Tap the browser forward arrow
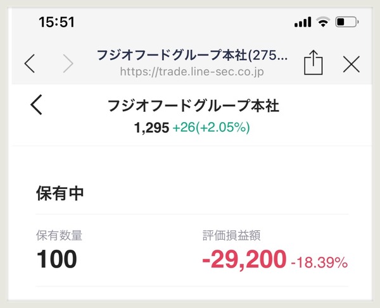Viewport: 380px width, 308px height. 68,64
